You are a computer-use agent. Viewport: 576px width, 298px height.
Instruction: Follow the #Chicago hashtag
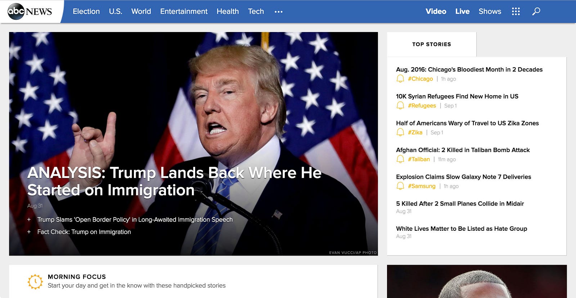[x=420, y=79]
